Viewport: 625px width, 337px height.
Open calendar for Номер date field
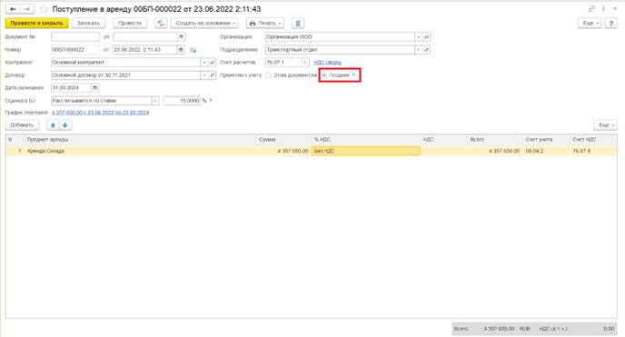coord(181,50)
